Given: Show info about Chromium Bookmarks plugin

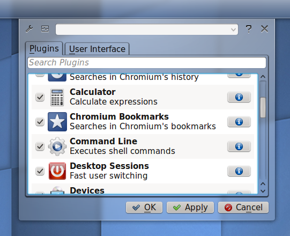Looking at the screenshot, I should pos(239,122).
